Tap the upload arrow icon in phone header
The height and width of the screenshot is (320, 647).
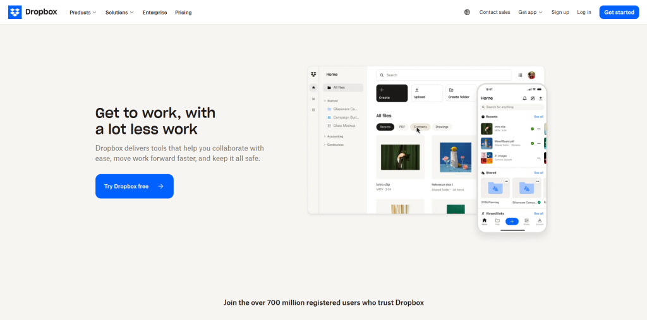(x=541, y=98)
